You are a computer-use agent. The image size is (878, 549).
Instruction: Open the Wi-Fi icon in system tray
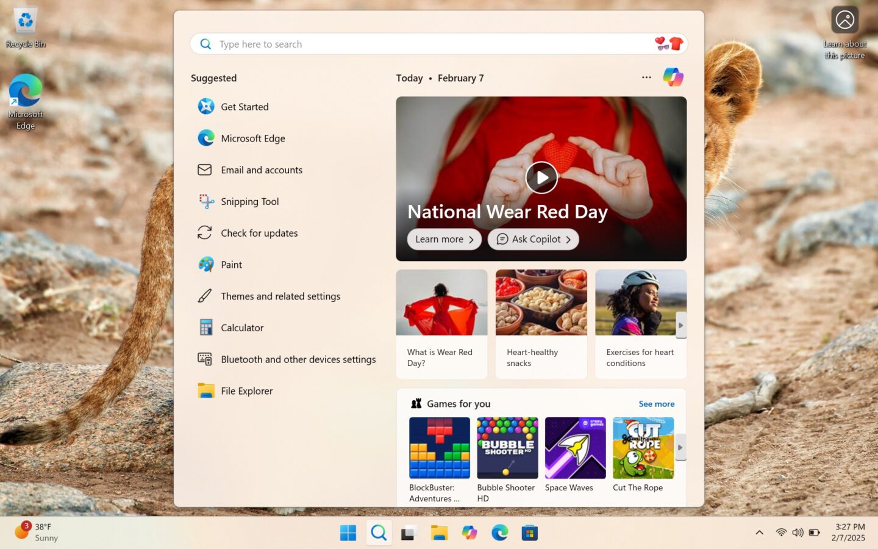pyautogui.click(x=781, y=532)
